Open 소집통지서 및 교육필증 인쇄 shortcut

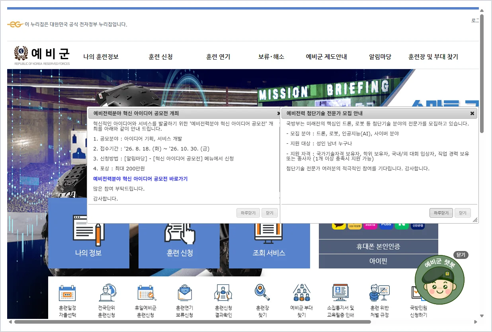(x=340, y=301)
